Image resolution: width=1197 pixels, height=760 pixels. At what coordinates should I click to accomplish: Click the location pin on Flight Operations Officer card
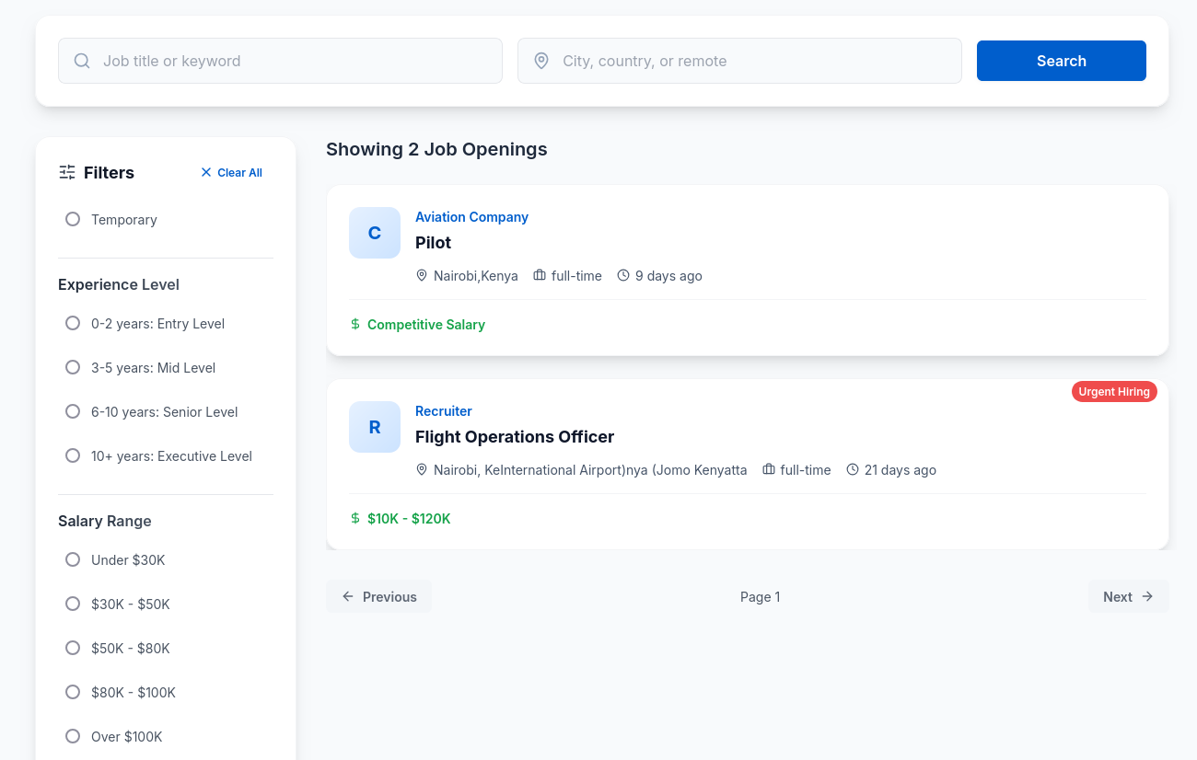(422, 469)
